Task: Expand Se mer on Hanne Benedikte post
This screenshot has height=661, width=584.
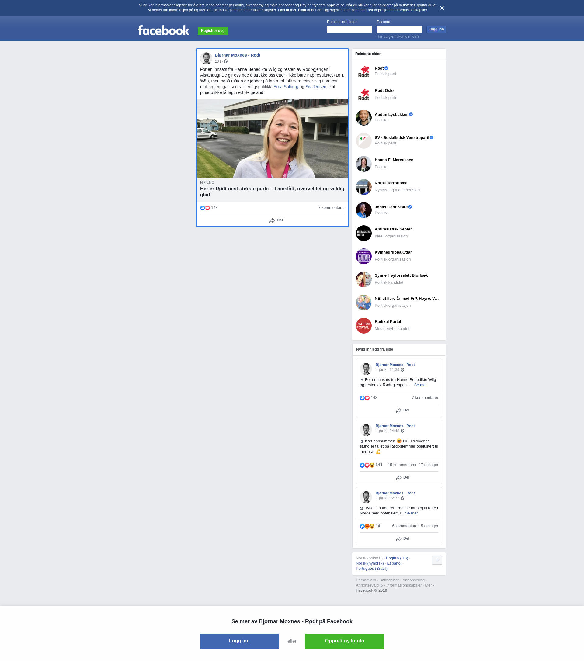Action: (420, 385)
